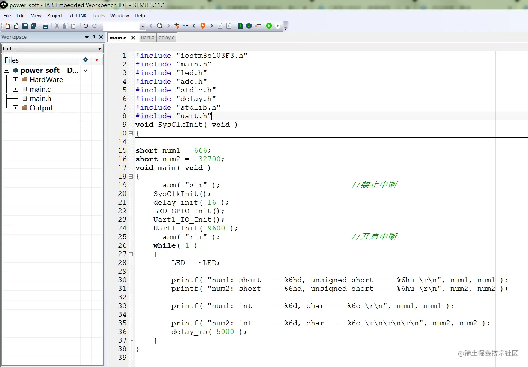
Task: Click the green Download and Debug button
Action: tap(269, 26)
